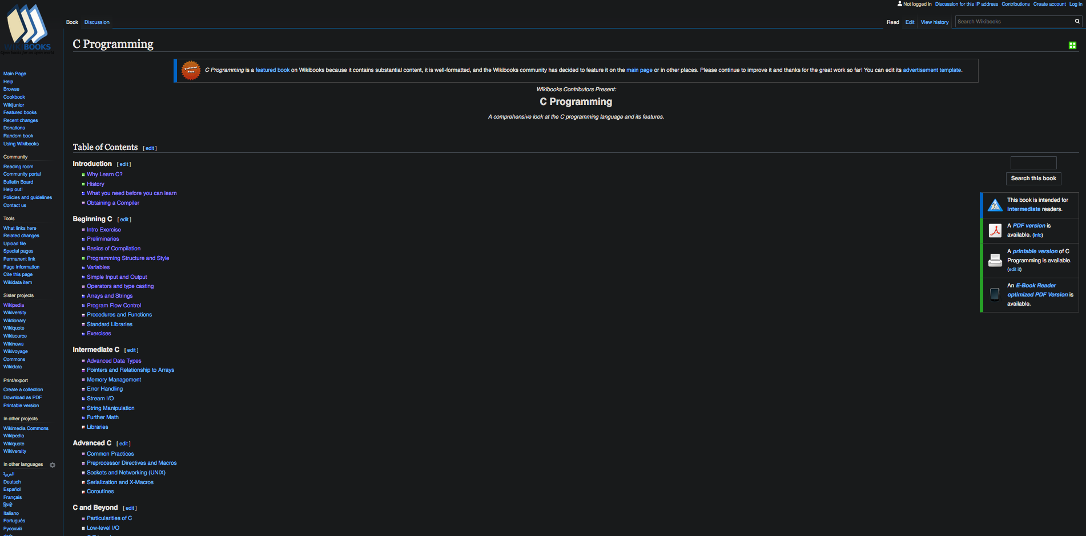Click the PDF version icon
The width and height of the screenshot is (1086, 536).
pos(995,230)
